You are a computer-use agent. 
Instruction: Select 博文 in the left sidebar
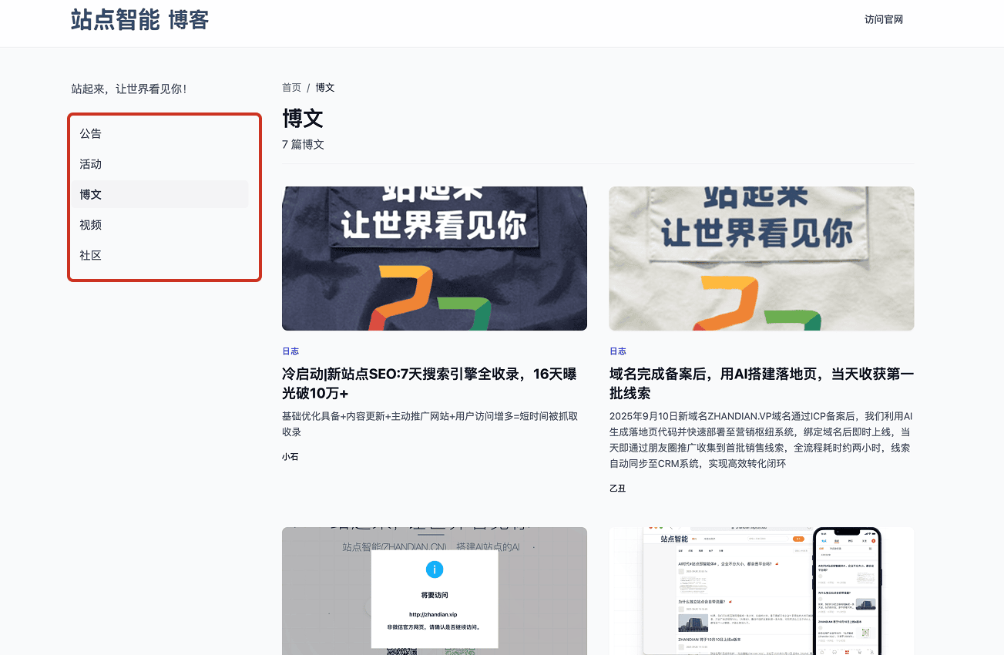pyautogui.click(x=91, y=195)
